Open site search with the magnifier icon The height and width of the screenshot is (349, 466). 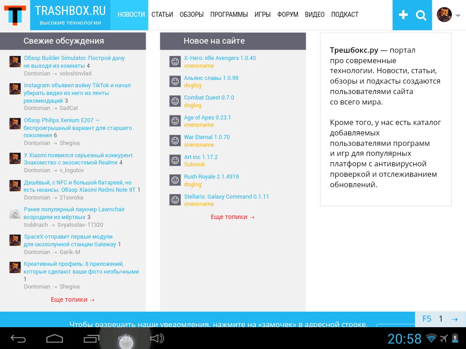pyautogui.click(x=421, y=15)
